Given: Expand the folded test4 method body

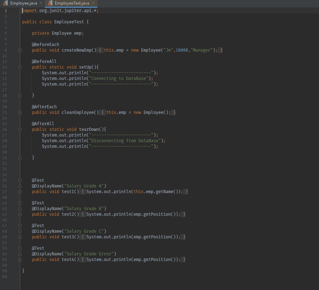Looking at the screenshot, I should coord(20,260).
